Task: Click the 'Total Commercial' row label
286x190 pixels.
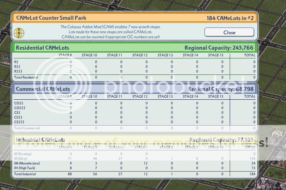Action: [27, 128]
